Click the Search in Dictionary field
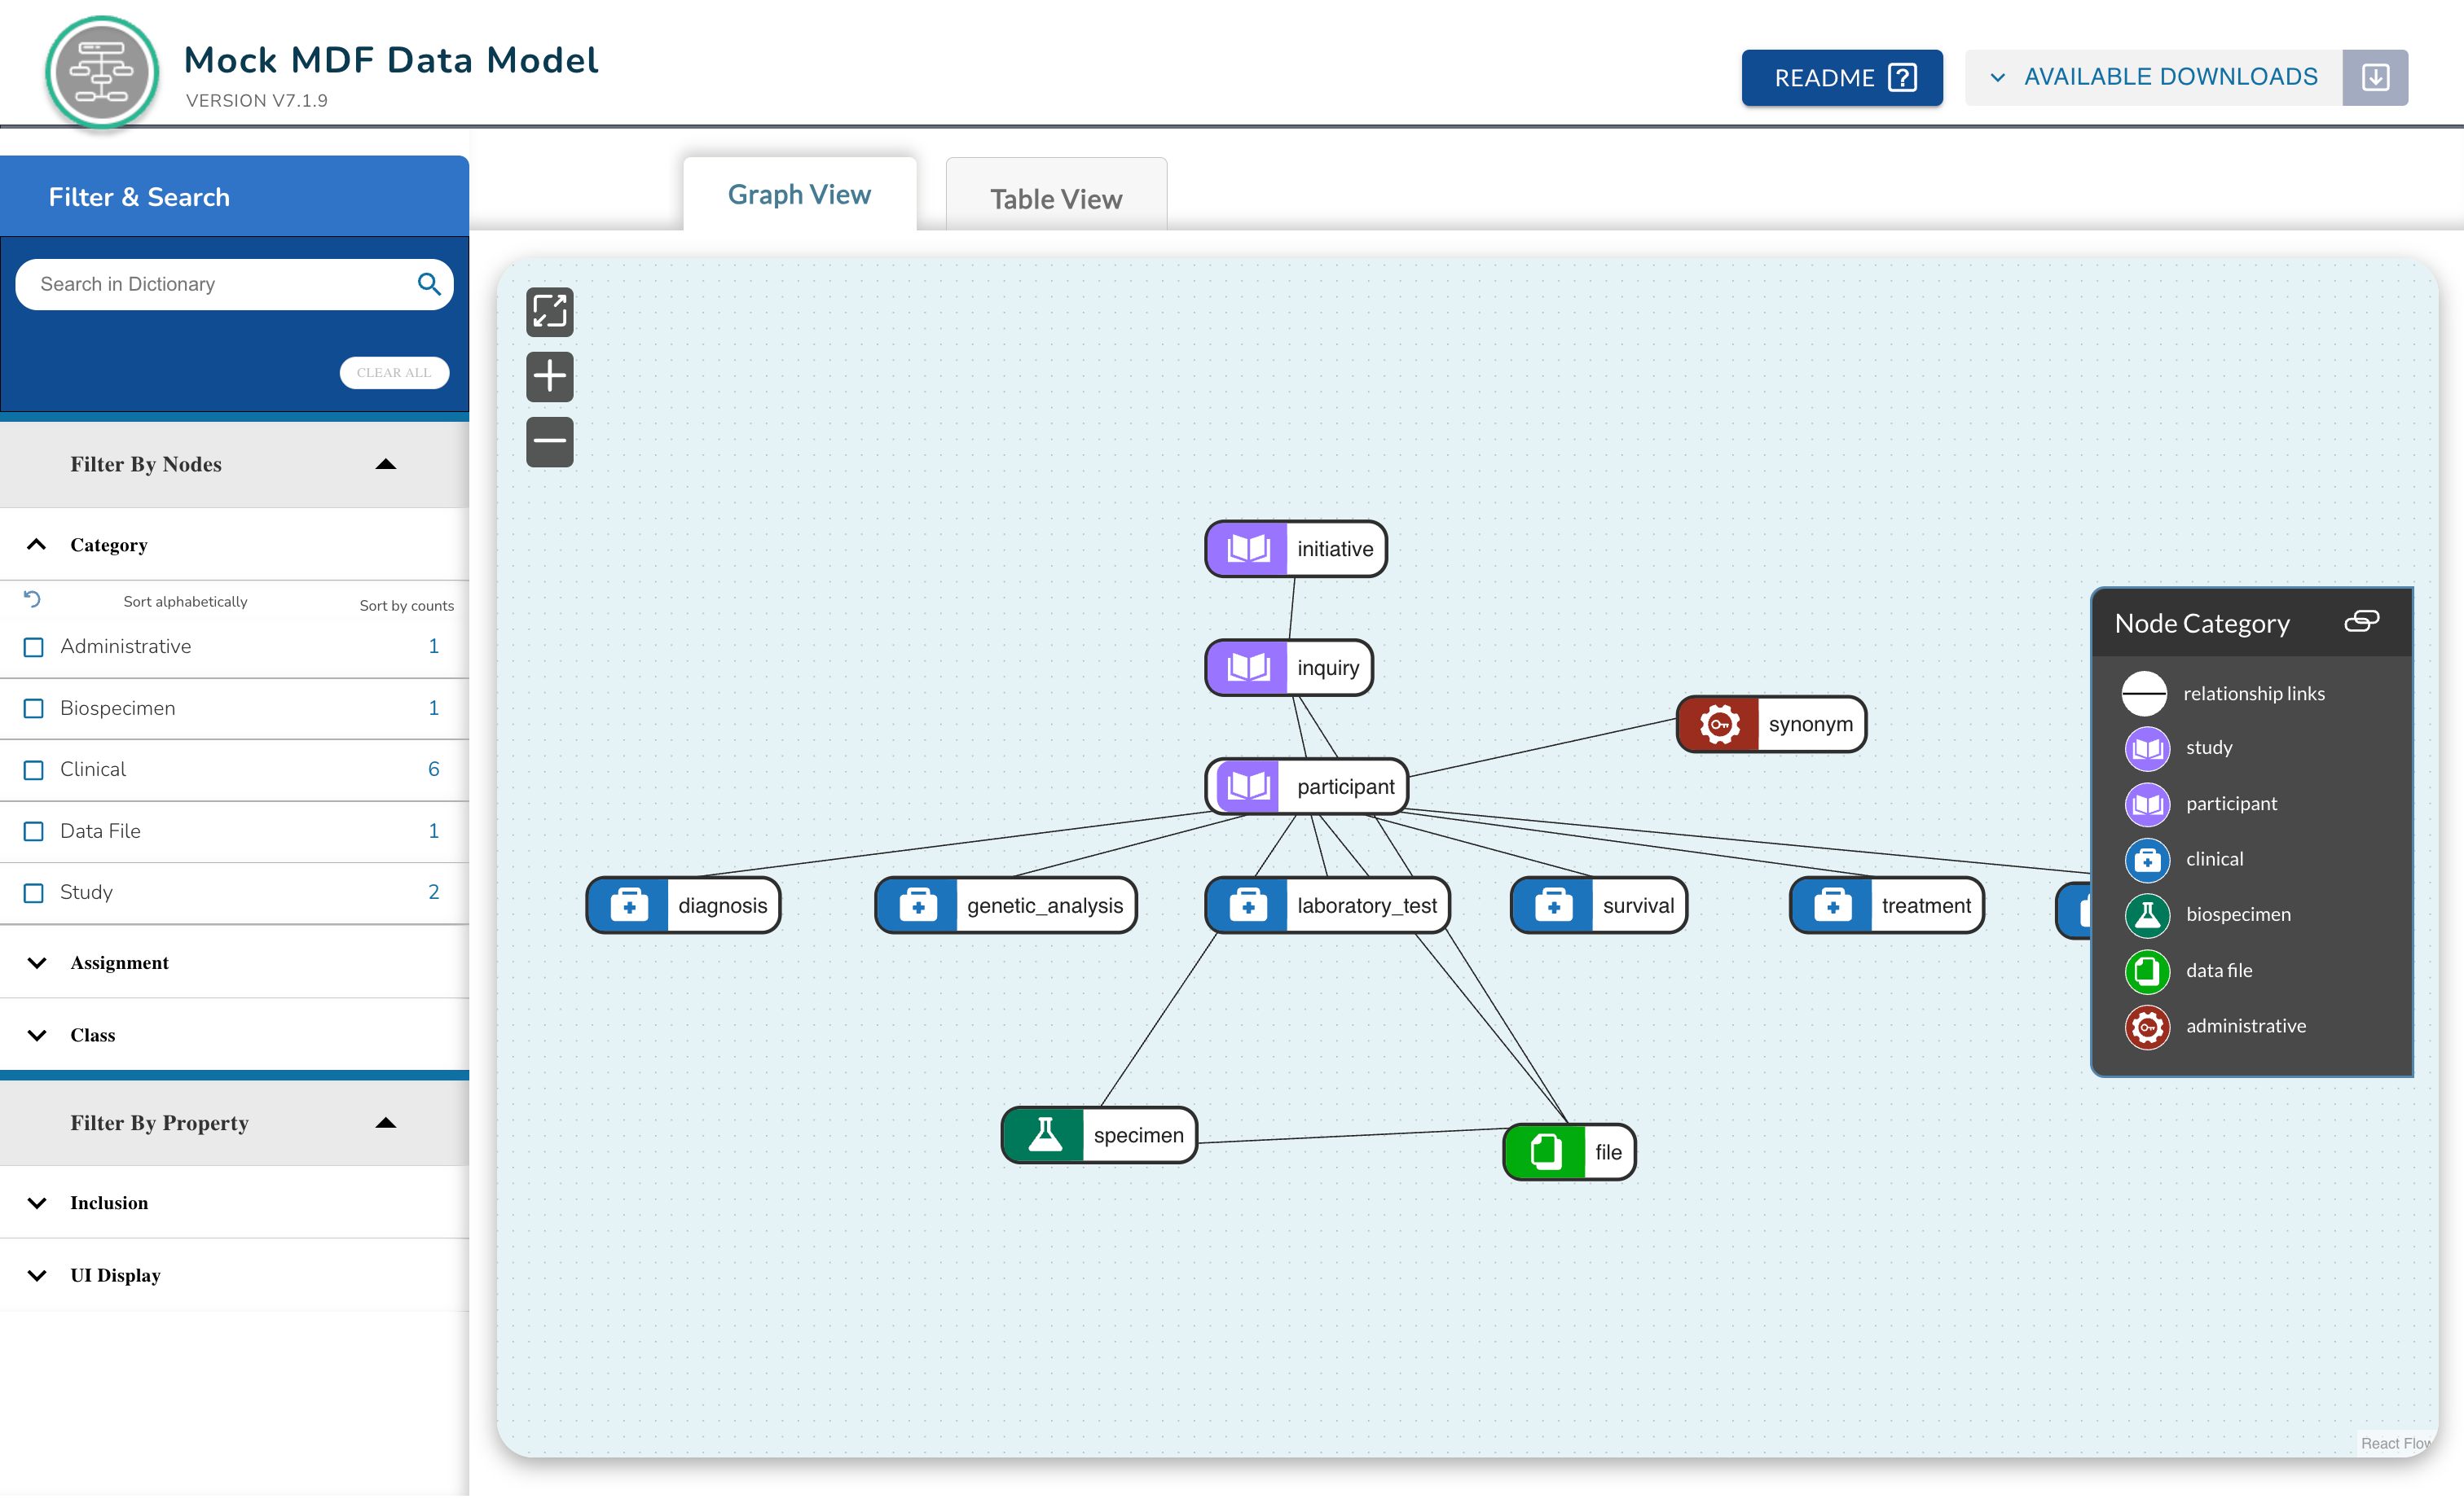The image size is (2464, 1499). 215,284
